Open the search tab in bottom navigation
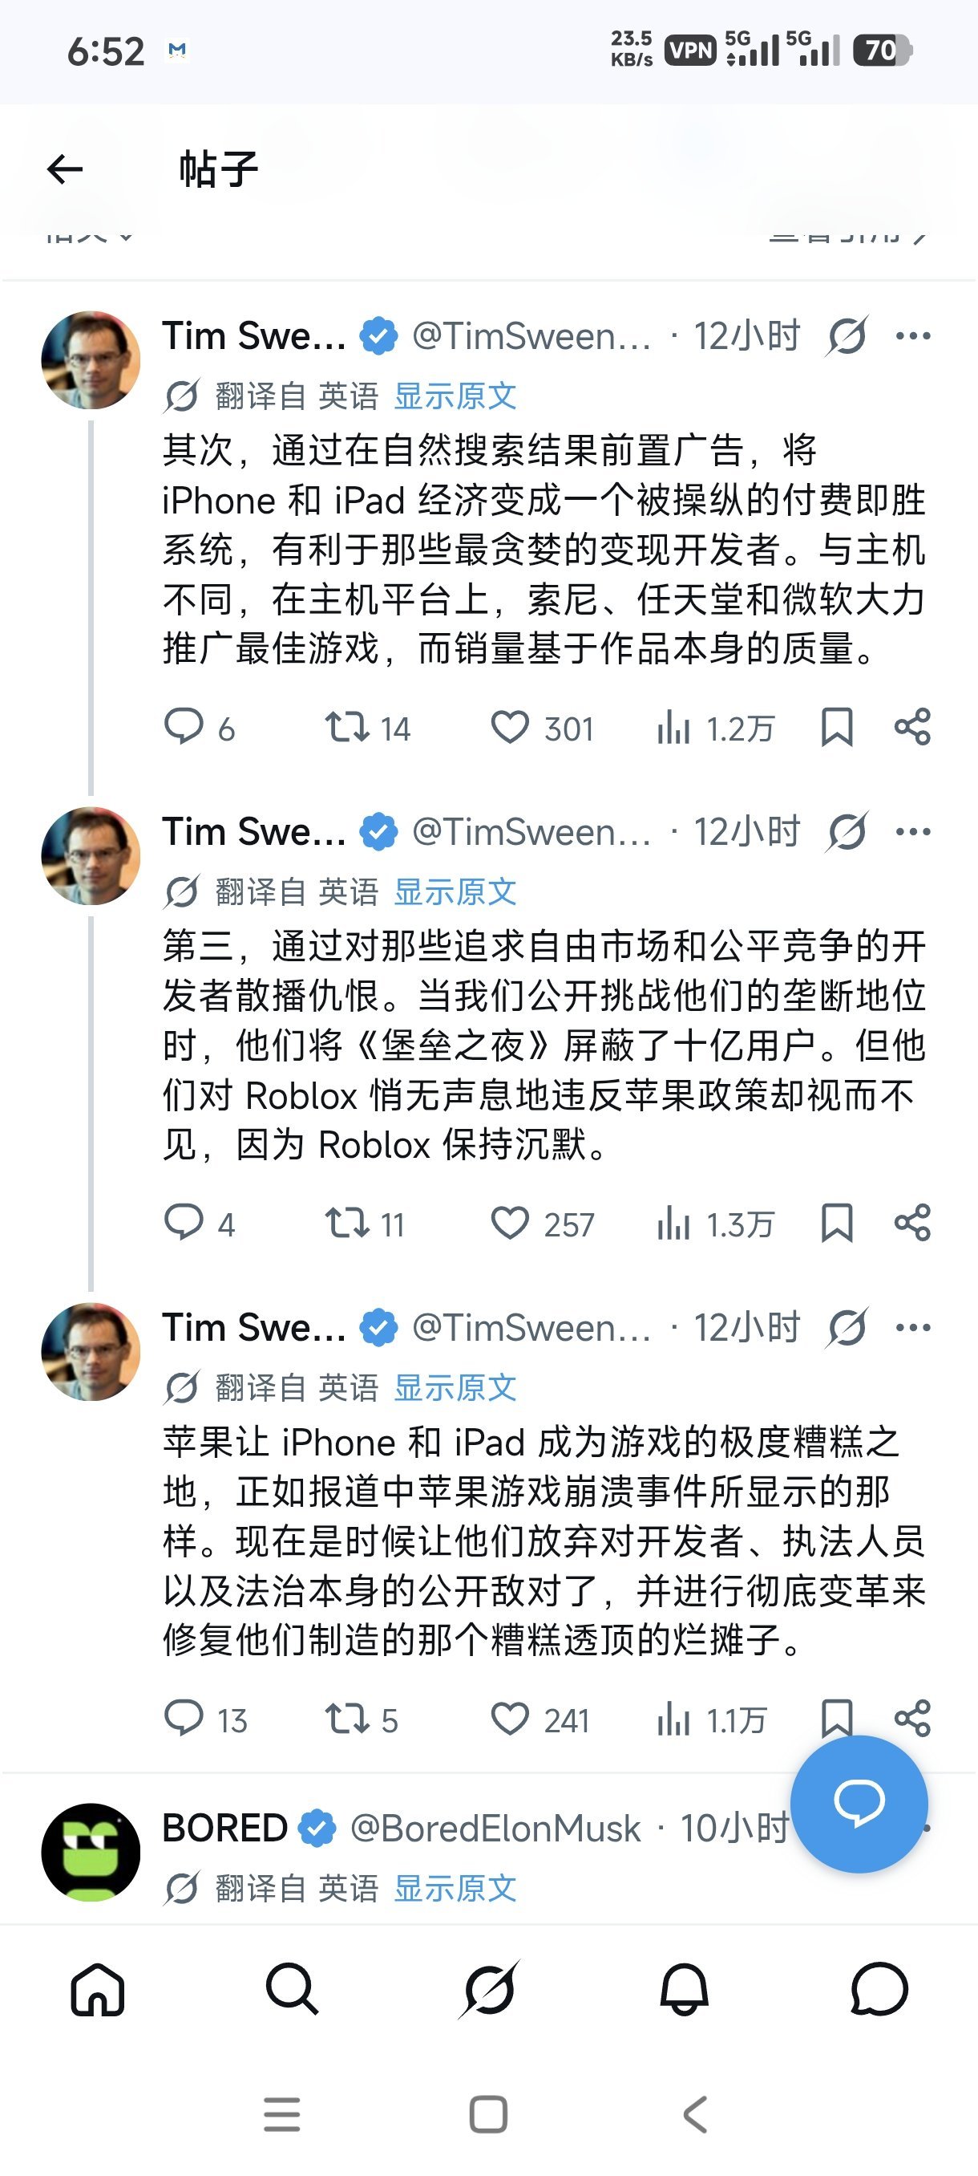 coord(292,1988)
